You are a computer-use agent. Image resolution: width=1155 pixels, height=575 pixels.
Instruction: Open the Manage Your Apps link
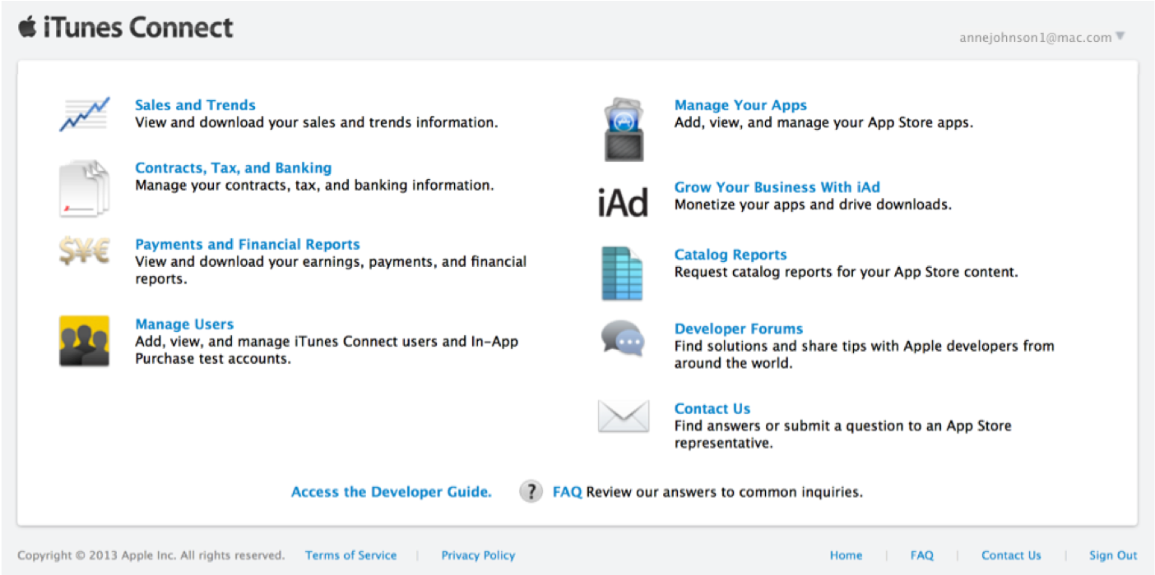(x=740, y=105)
